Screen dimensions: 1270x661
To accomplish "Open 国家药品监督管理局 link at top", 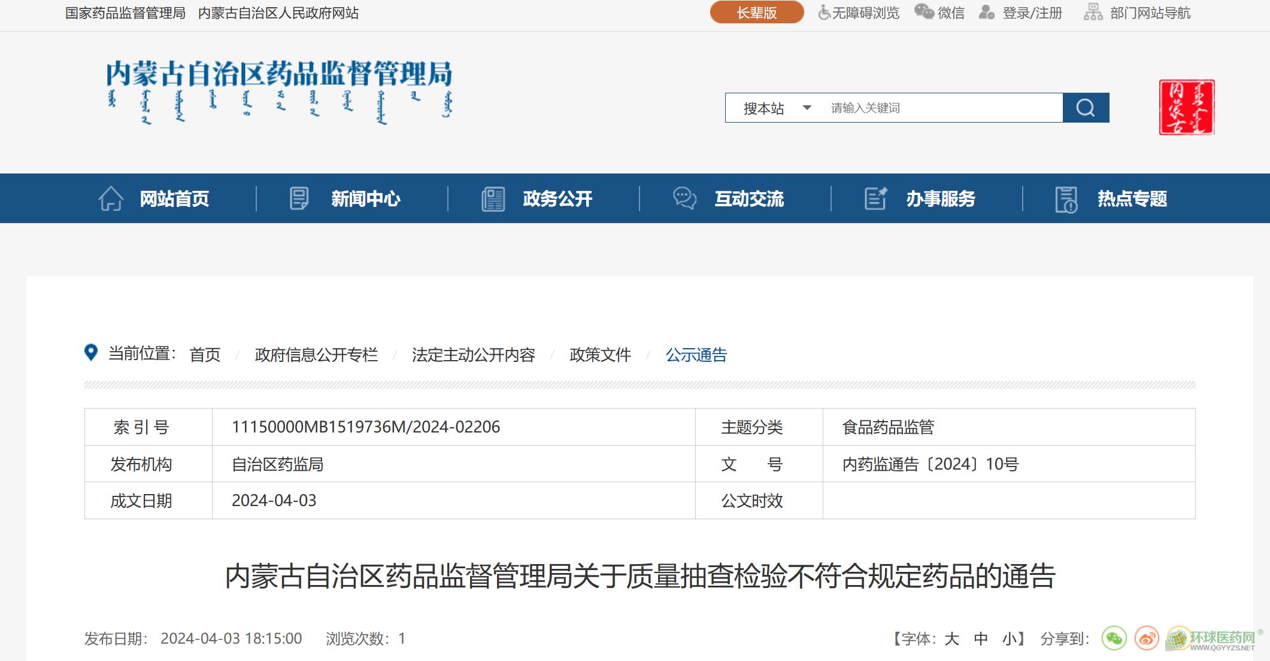I will coord(125,13).
